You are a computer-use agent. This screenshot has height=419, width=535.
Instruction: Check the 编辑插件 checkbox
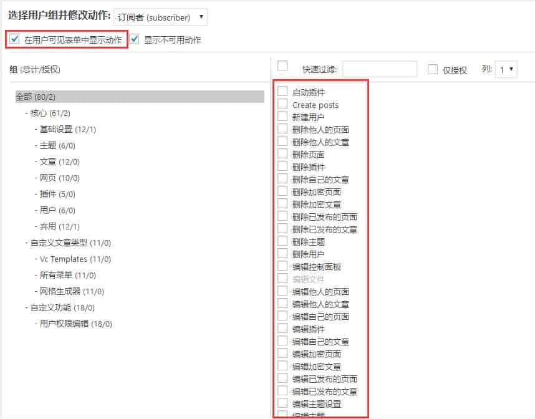282,328
